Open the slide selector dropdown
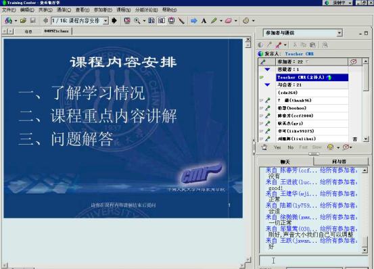Image resolution: width=374 pixels, height=269 pixels. coord(106,21)
